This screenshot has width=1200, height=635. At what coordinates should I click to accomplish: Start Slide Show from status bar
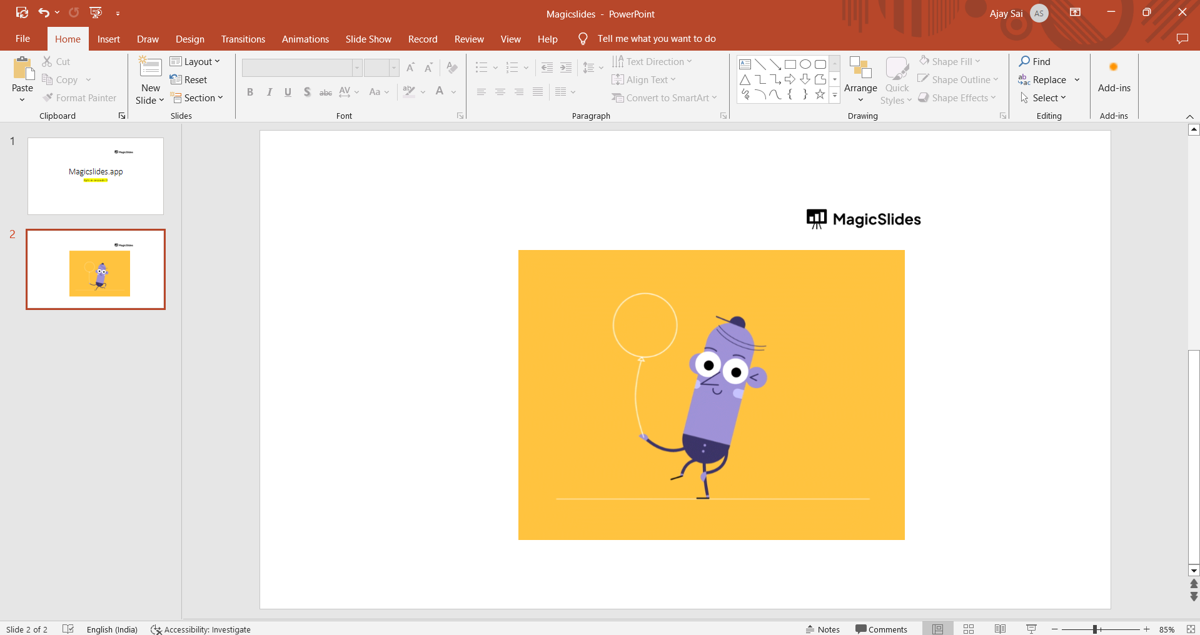pos(1031,629)
